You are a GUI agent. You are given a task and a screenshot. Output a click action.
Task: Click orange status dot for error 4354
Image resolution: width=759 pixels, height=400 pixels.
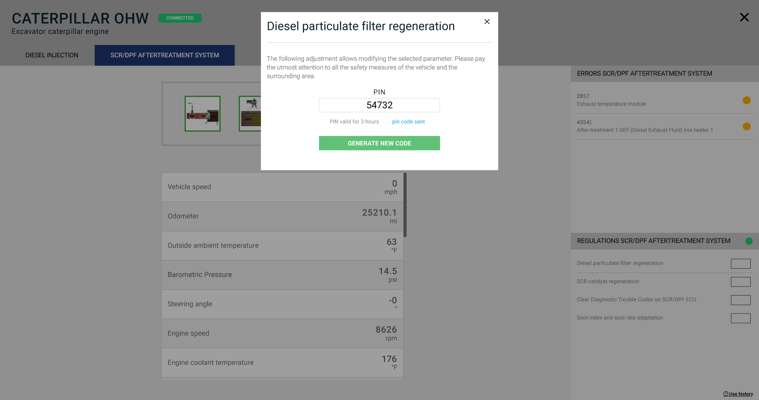(x=747, y=126)
